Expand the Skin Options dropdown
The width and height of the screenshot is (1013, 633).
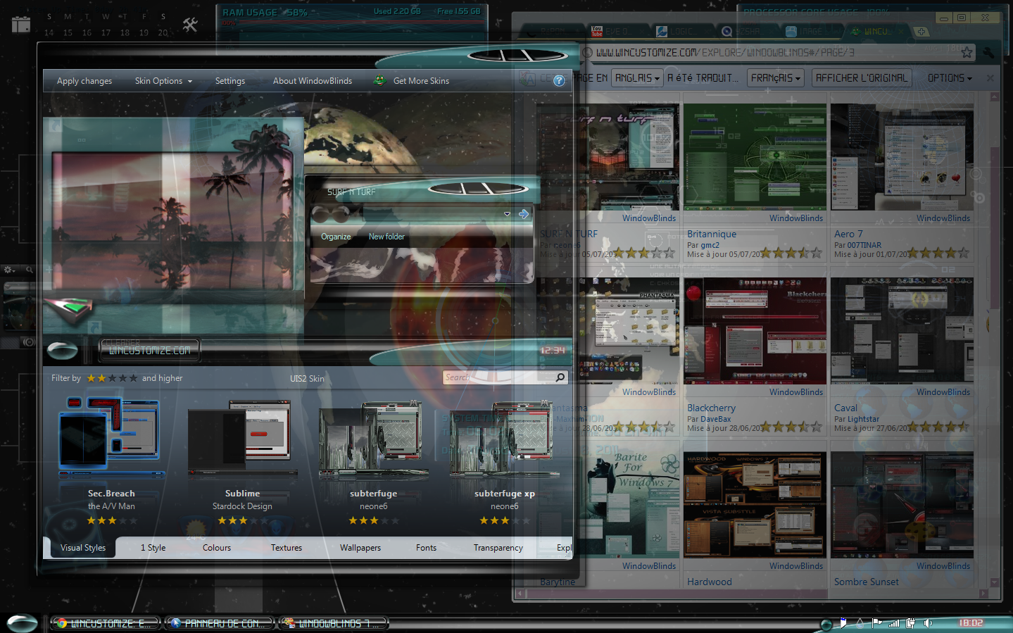point(163,81)
